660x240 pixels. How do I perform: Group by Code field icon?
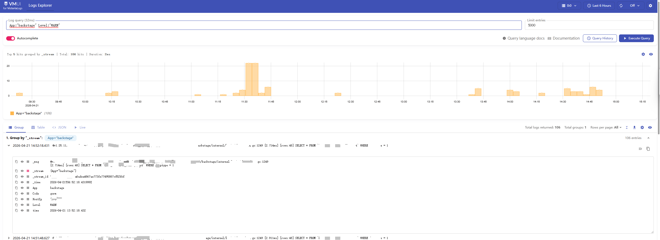[x=28, y=193]
